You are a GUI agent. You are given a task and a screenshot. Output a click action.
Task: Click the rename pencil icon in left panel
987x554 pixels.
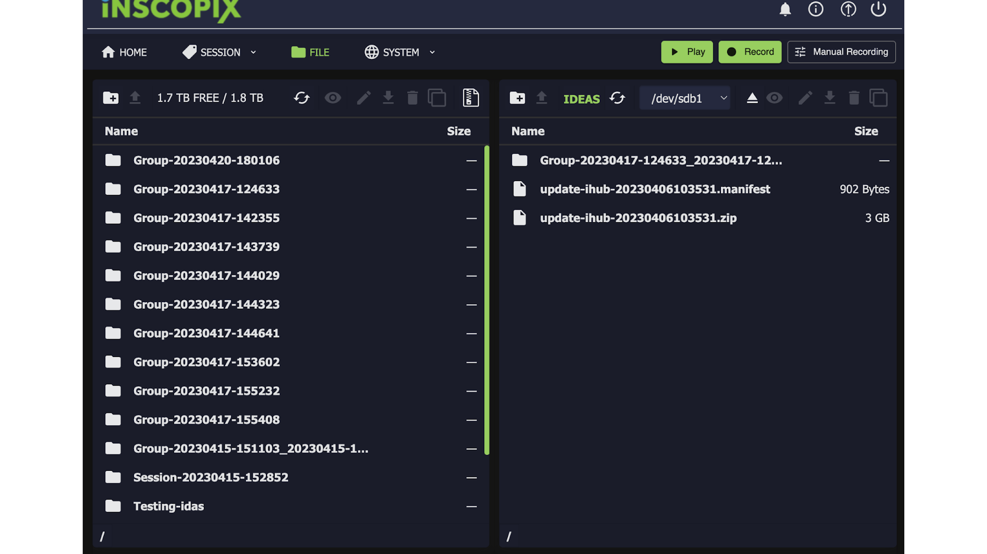point(364,98)
